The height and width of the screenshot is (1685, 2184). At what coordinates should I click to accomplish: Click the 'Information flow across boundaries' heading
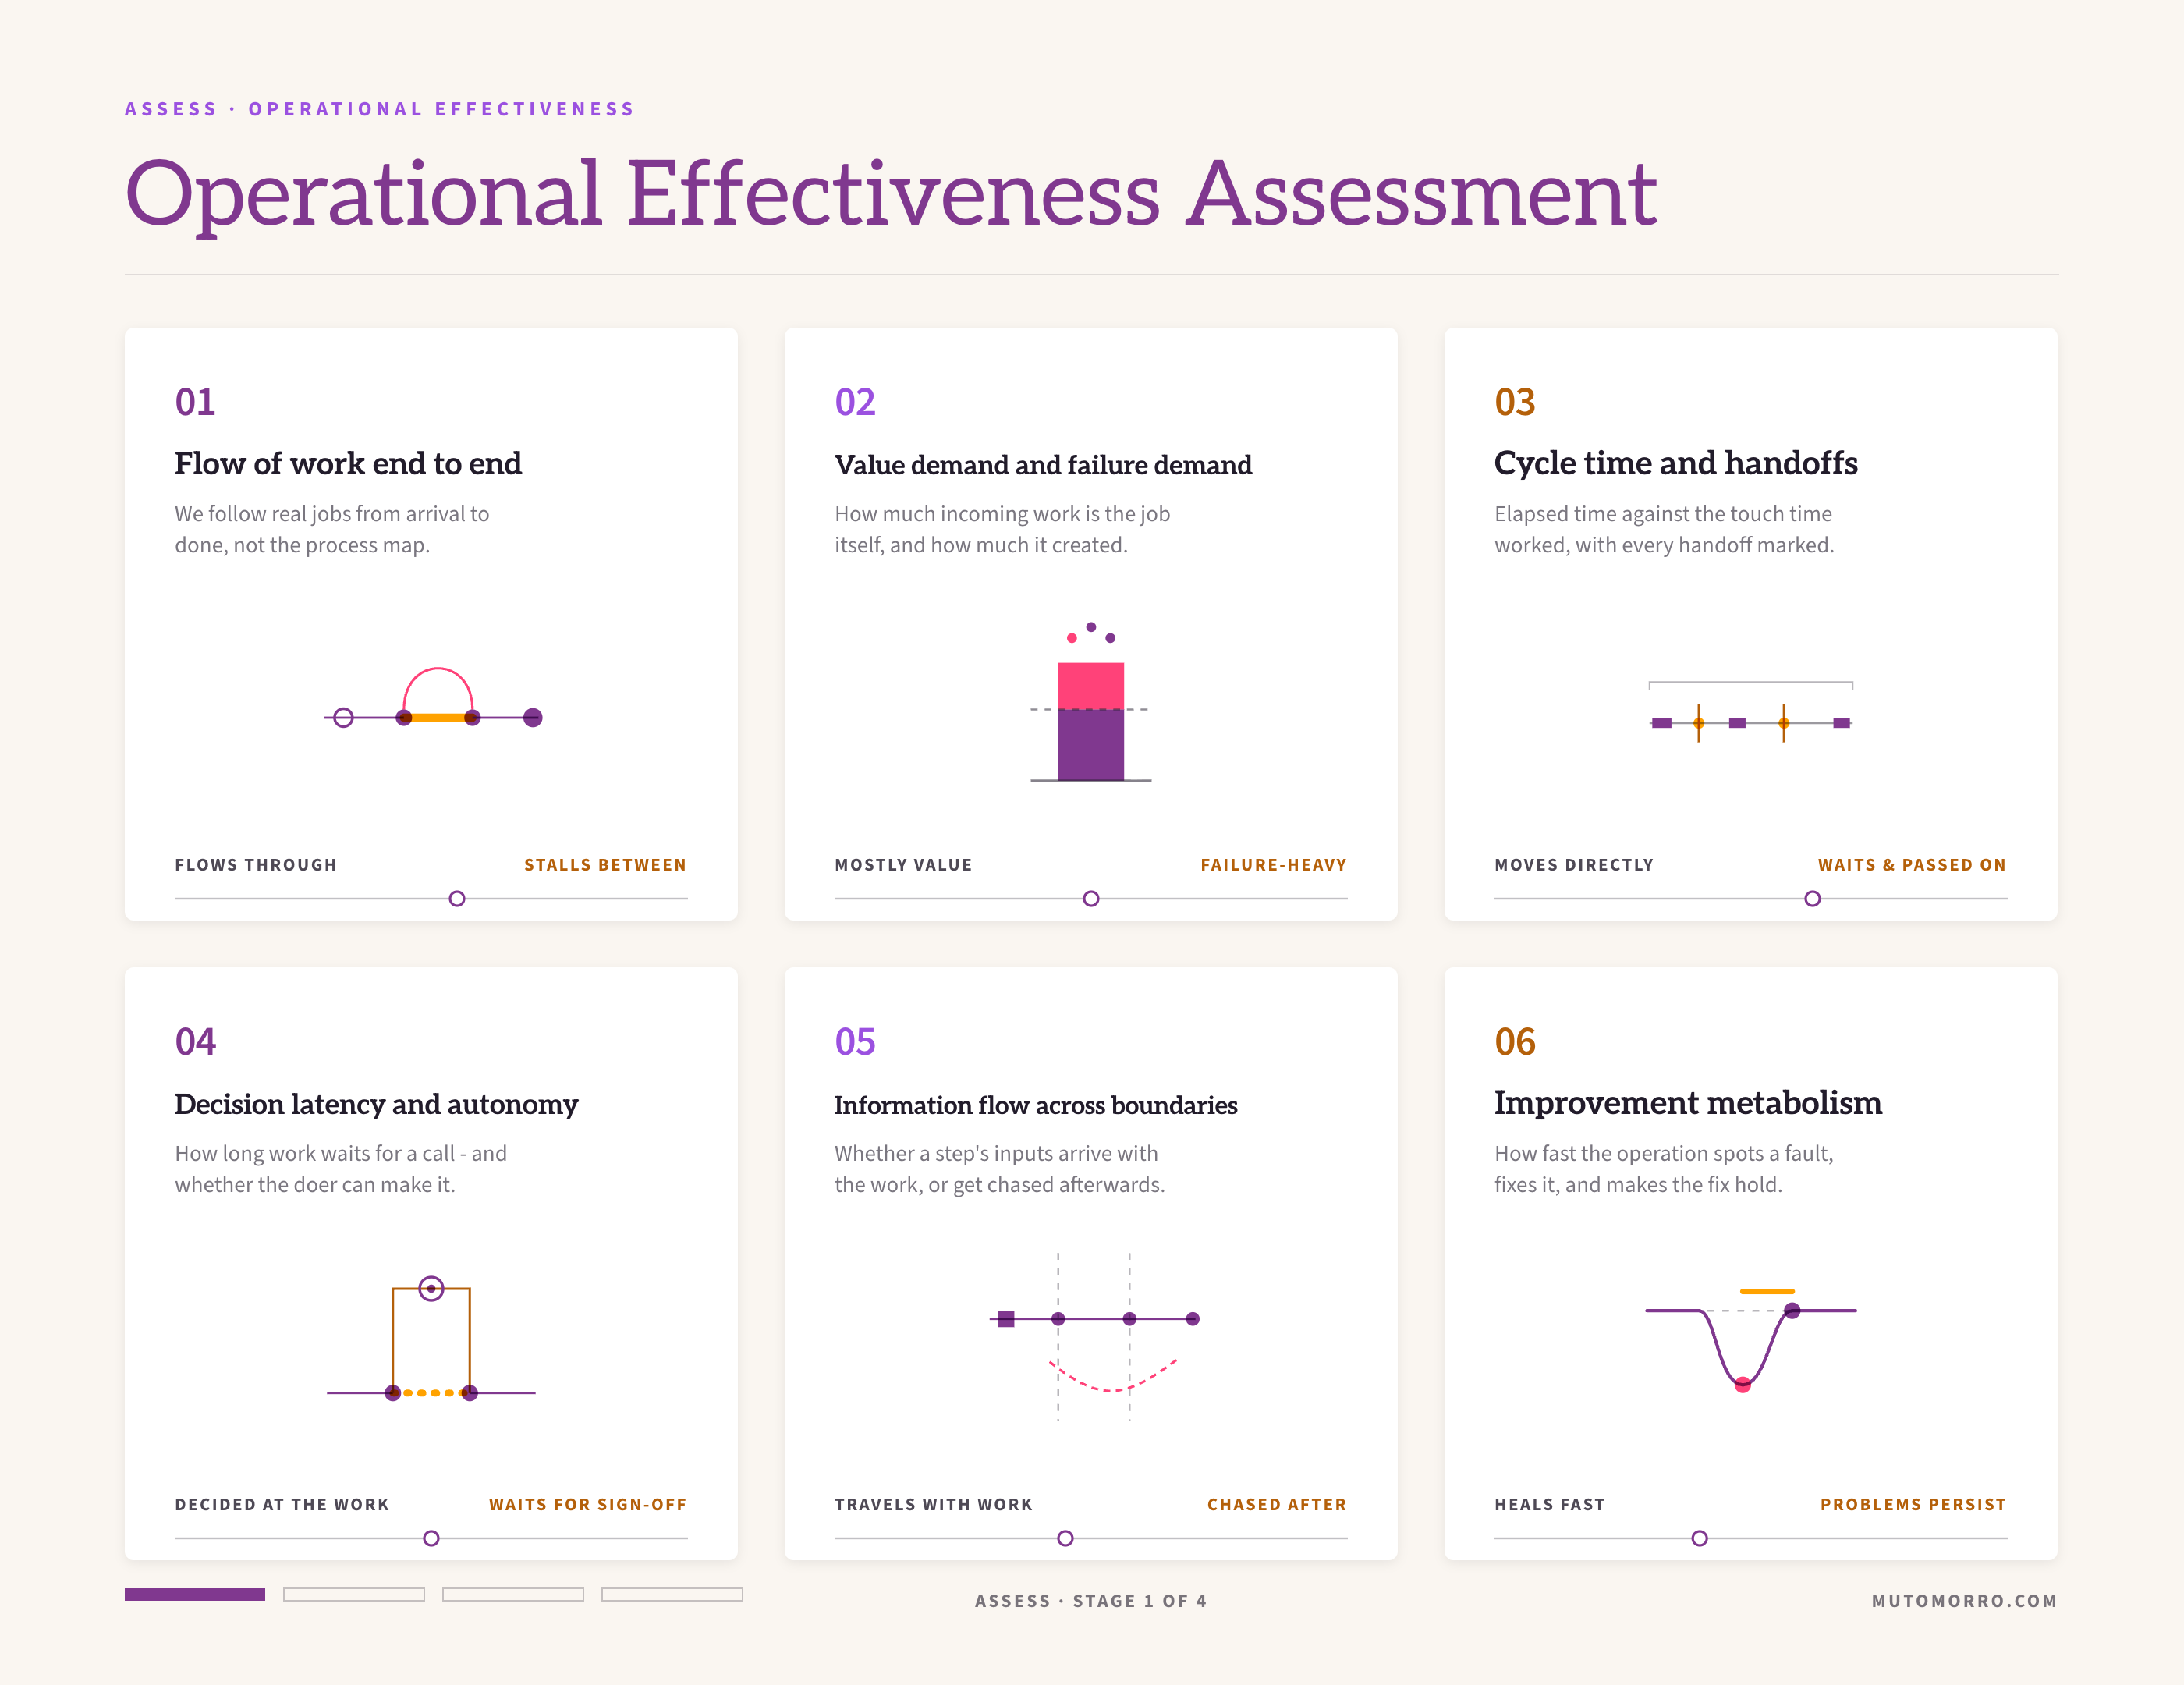click(1036, 1105)
